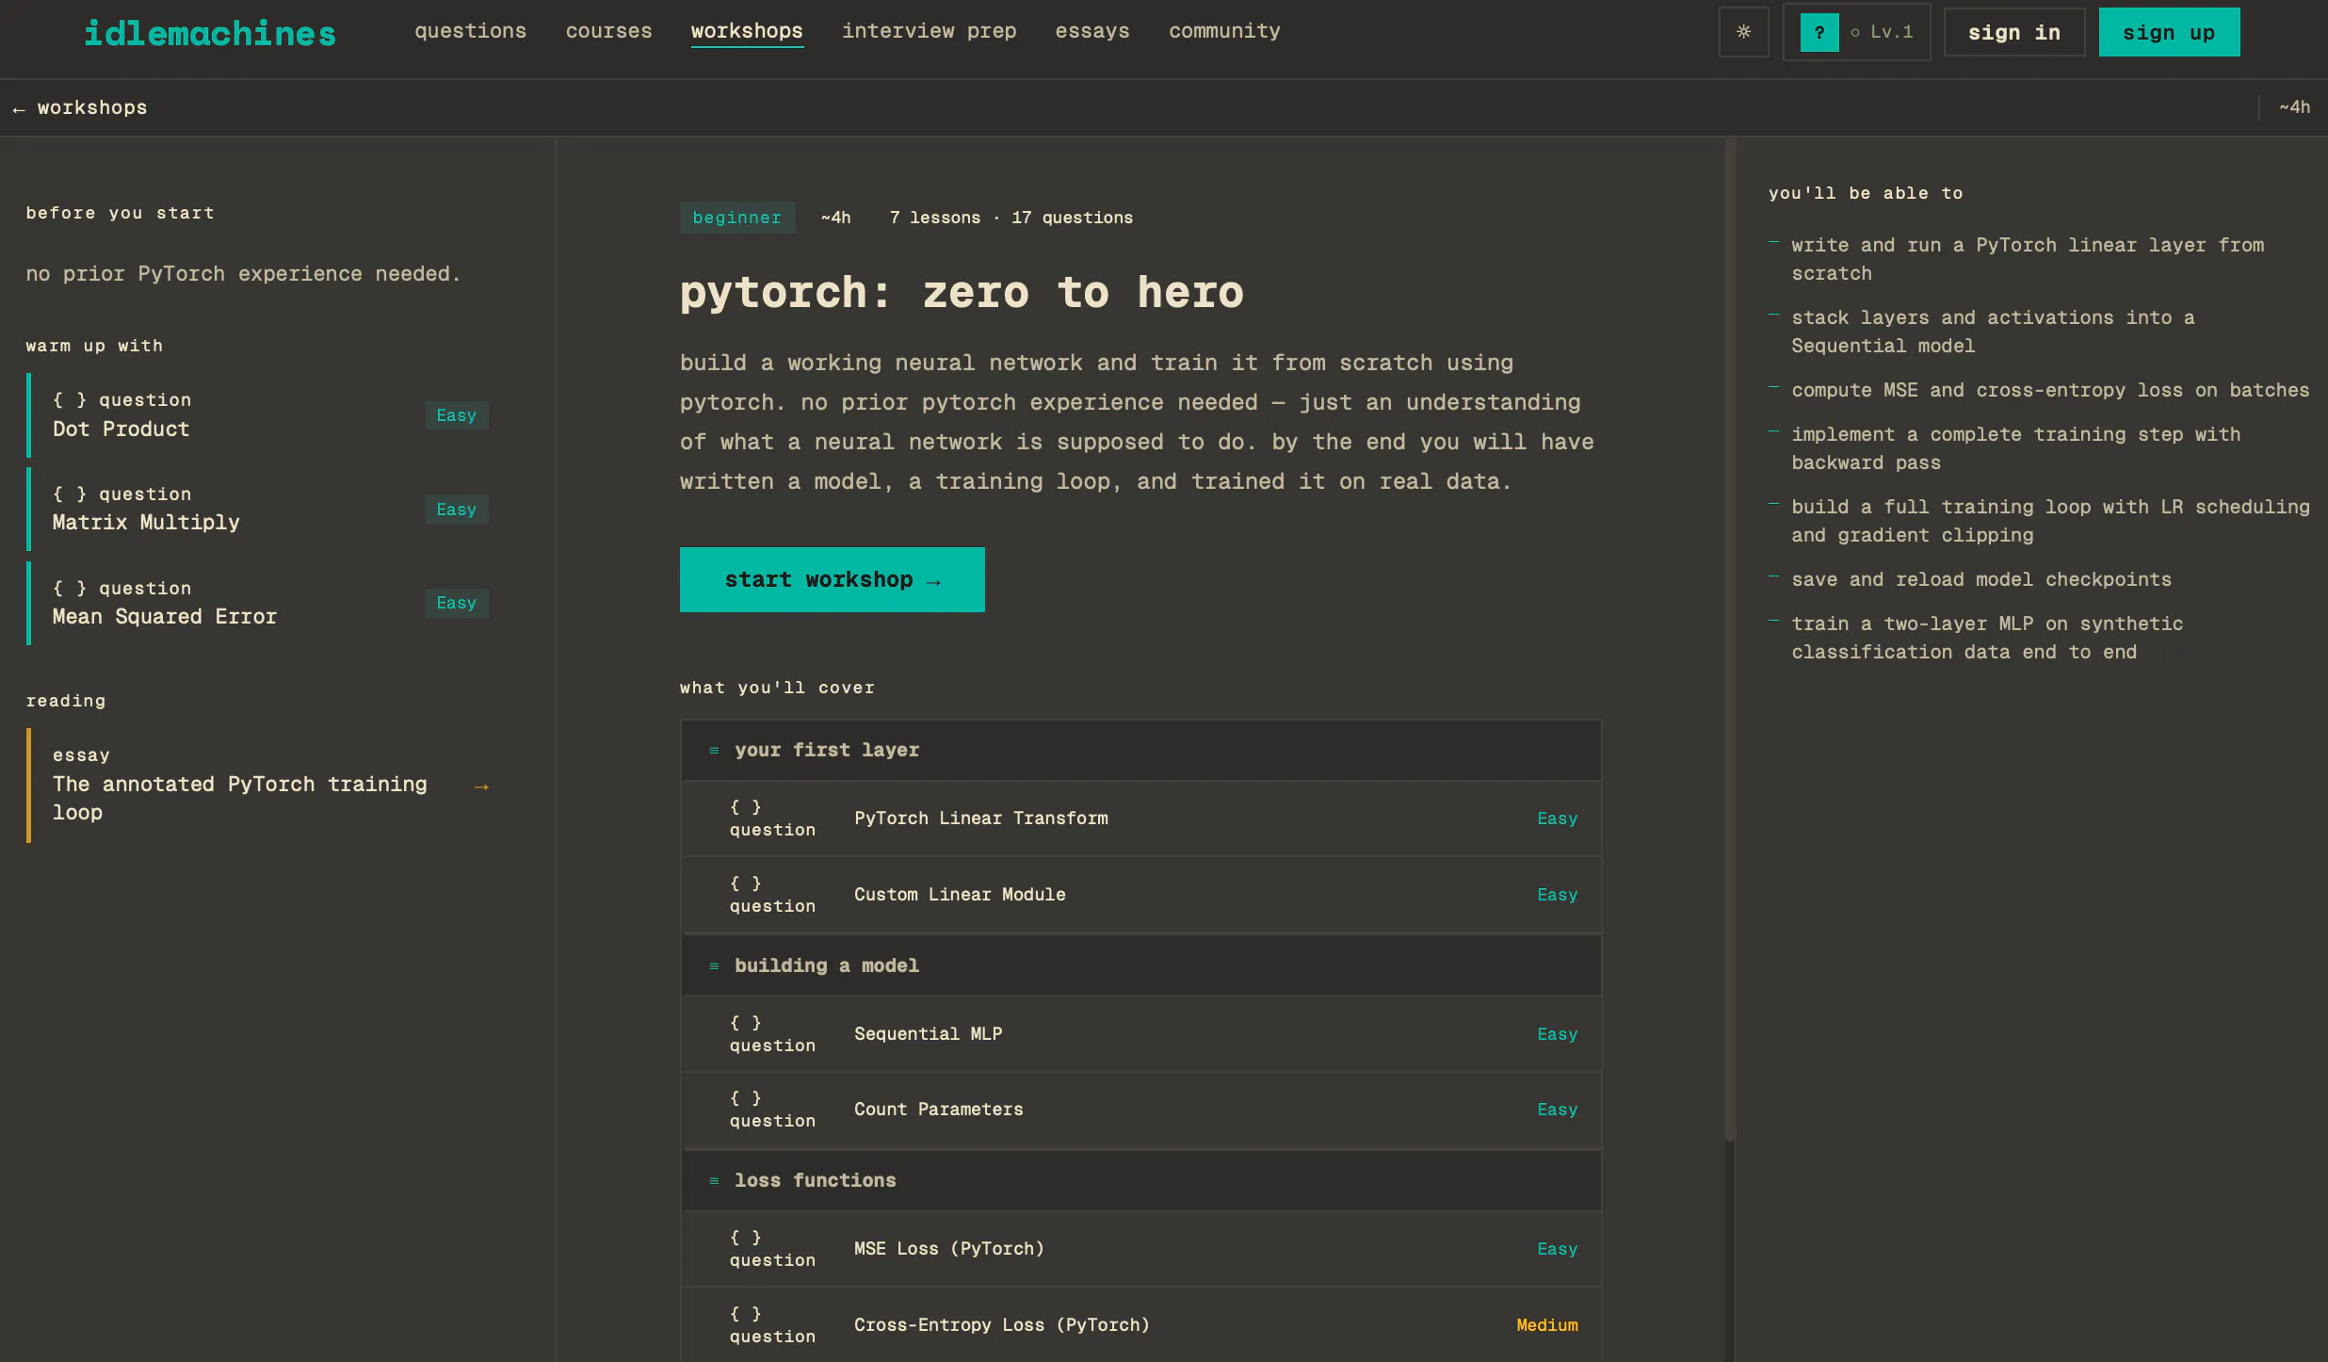The width and height of the screenshot is (2328, 1362).
Task: Click the start workshop button
Action: [x=832, y=579]
